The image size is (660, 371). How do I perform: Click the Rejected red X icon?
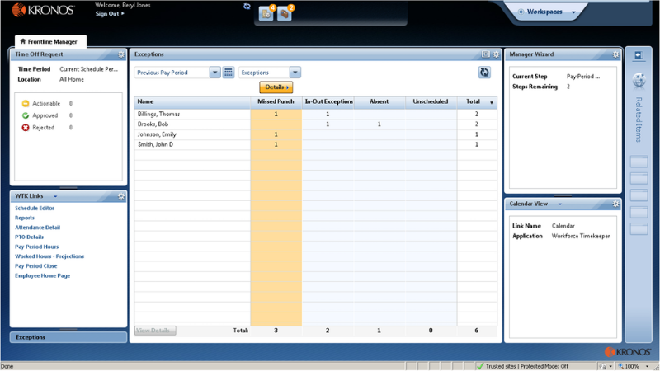26,128
